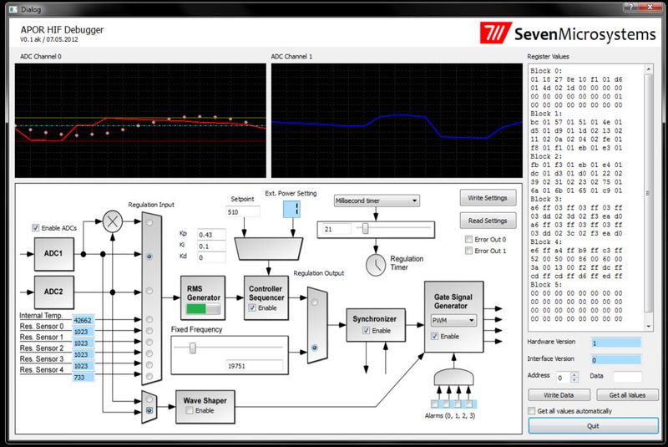Increase the Address value with the up arrow
Viewport: 668px width, 447px height.
574,374
